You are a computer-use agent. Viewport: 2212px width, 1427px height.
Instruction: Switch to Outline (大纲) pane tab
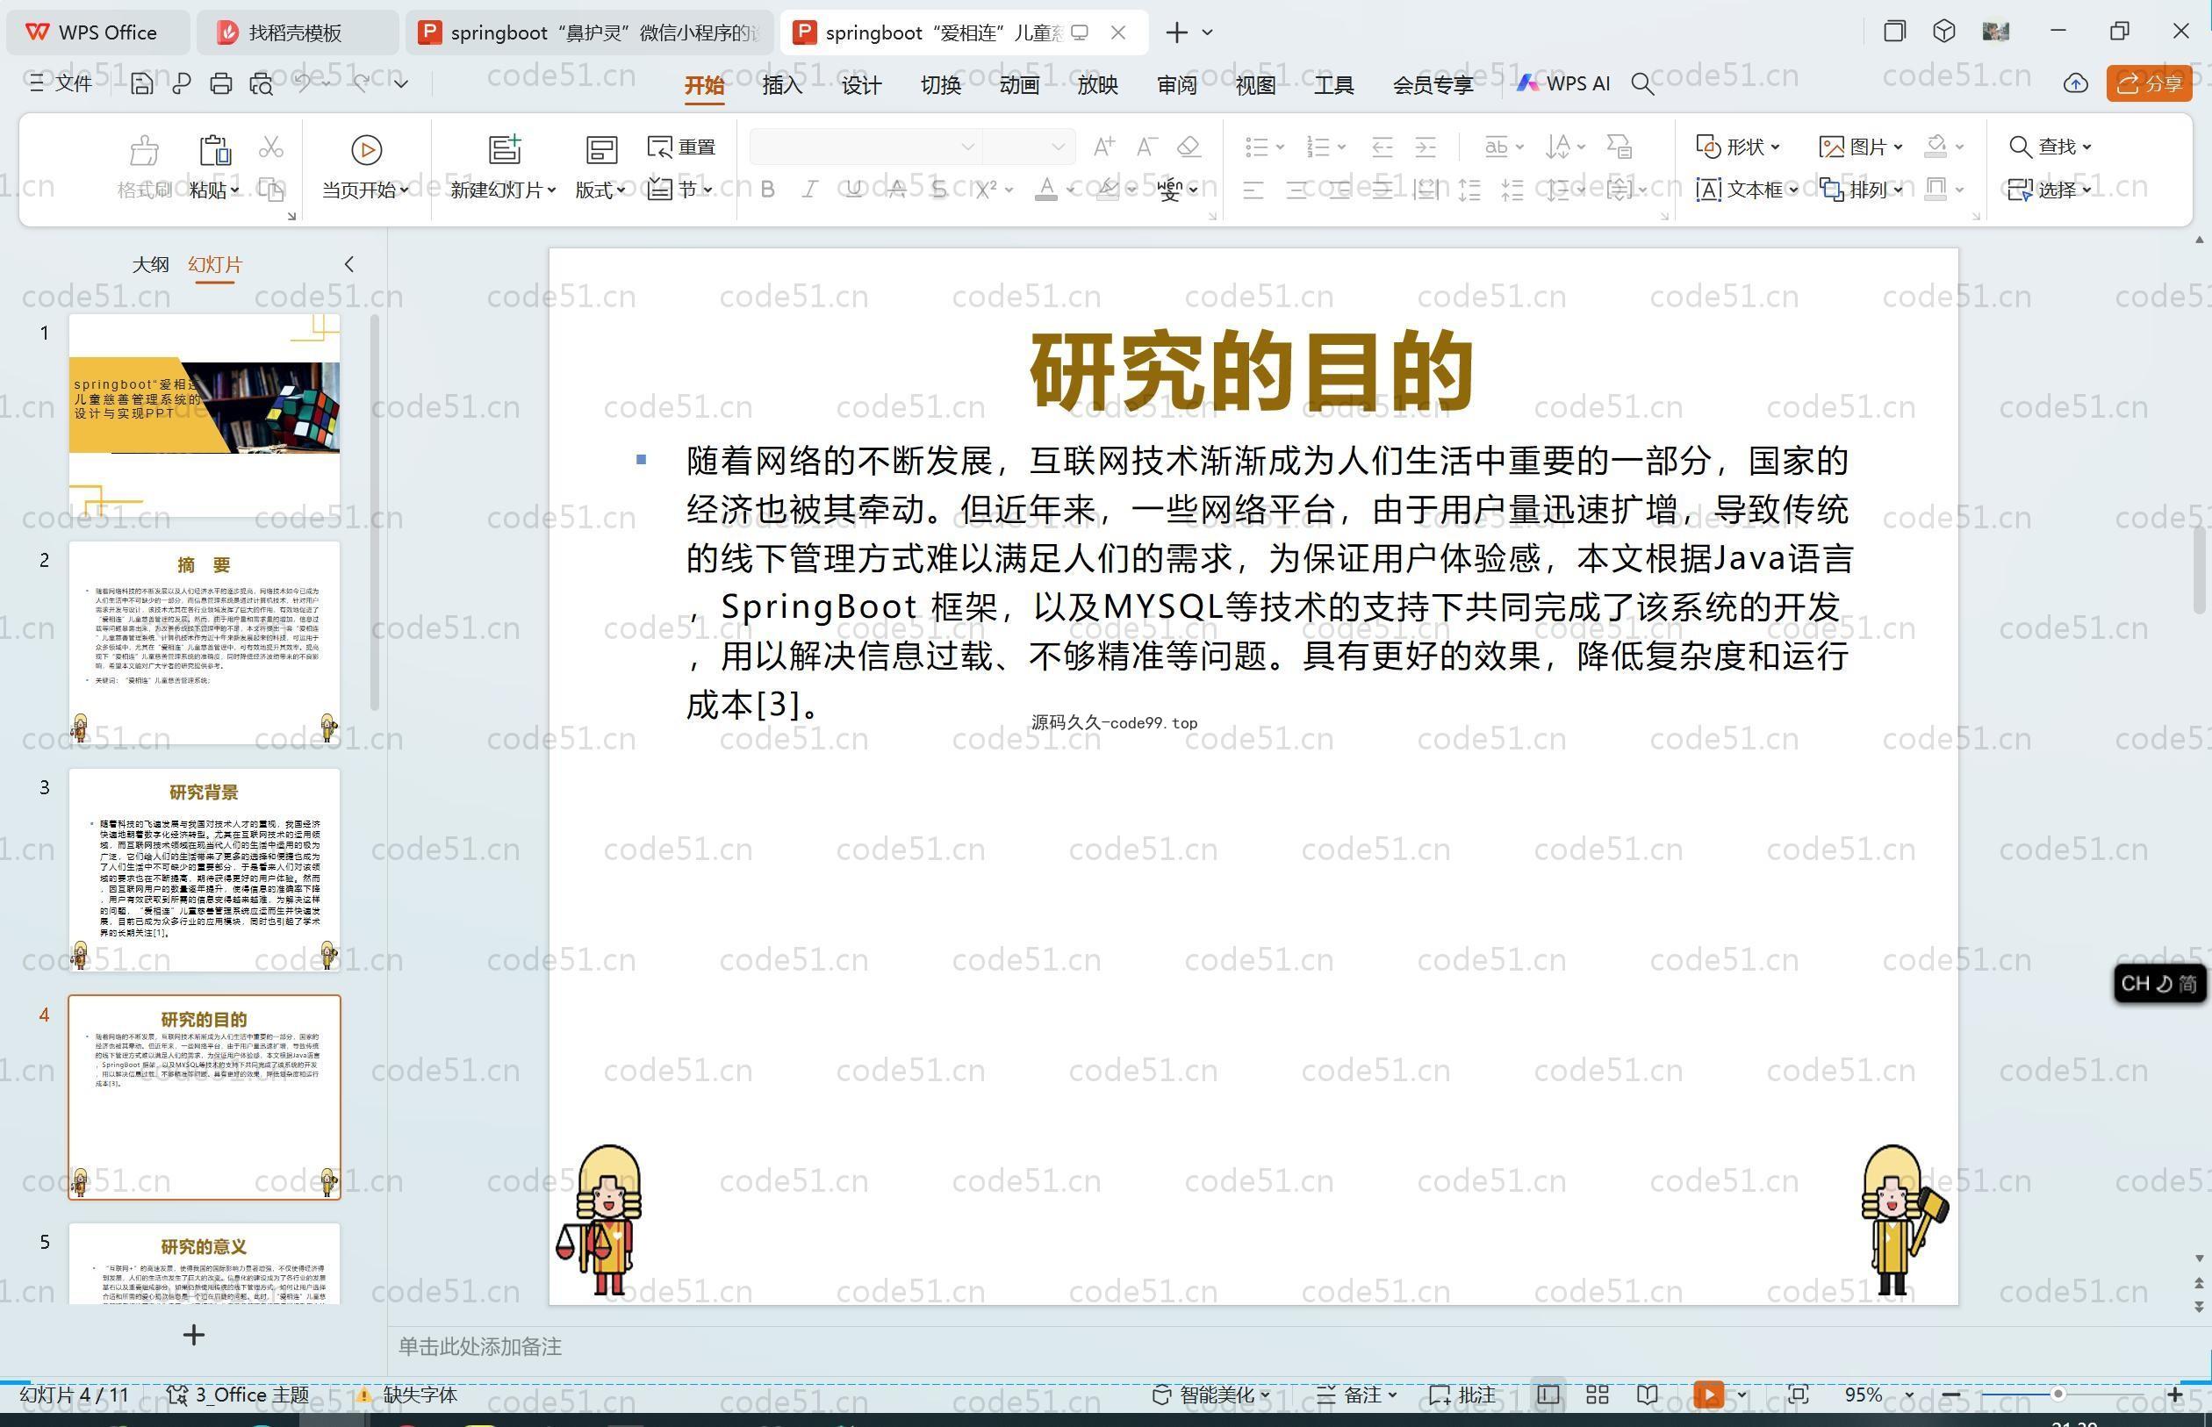tap(150, 265)
